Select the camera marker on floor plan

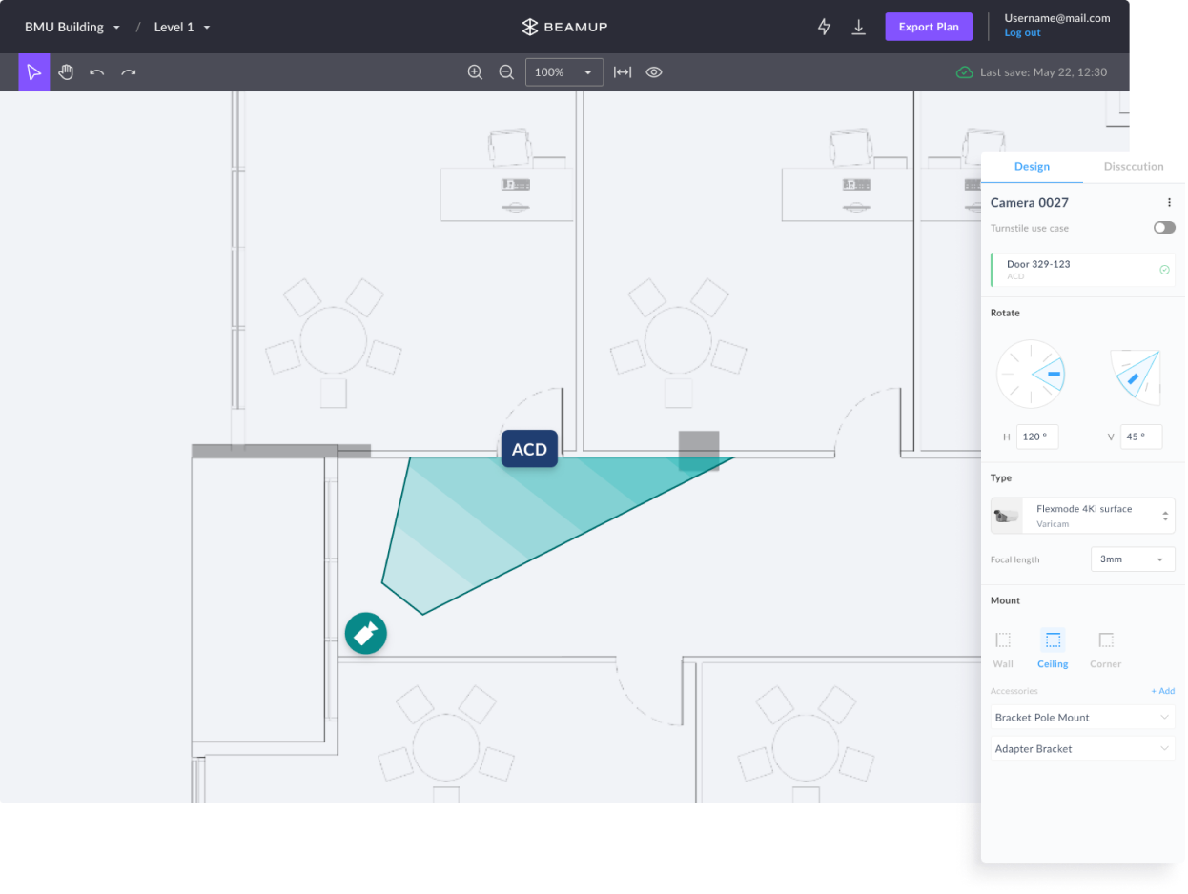(x=365, y=633)
